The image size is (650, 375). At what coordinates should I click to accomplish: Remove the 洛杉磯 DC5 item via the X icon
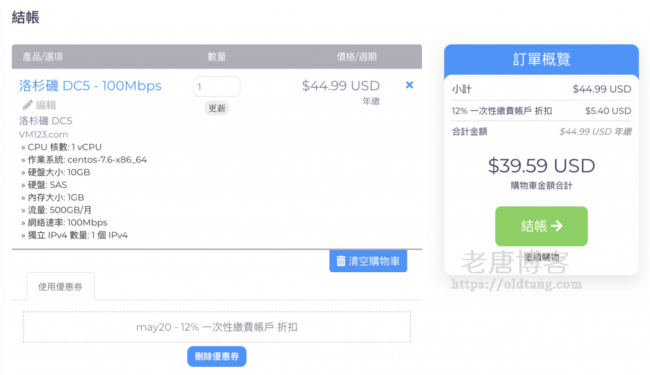pyautogui.click(x=409, y=84)
